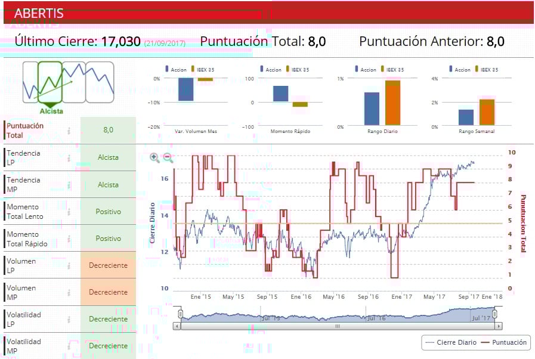Click left handle of the chart range navigator

pyautogui.click(x=181, y=314)
